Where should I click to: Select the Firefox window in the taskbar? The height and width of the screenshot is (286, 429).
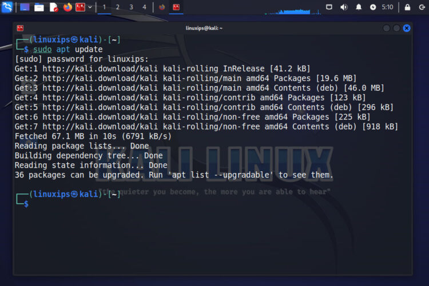(x=162, y=7)
